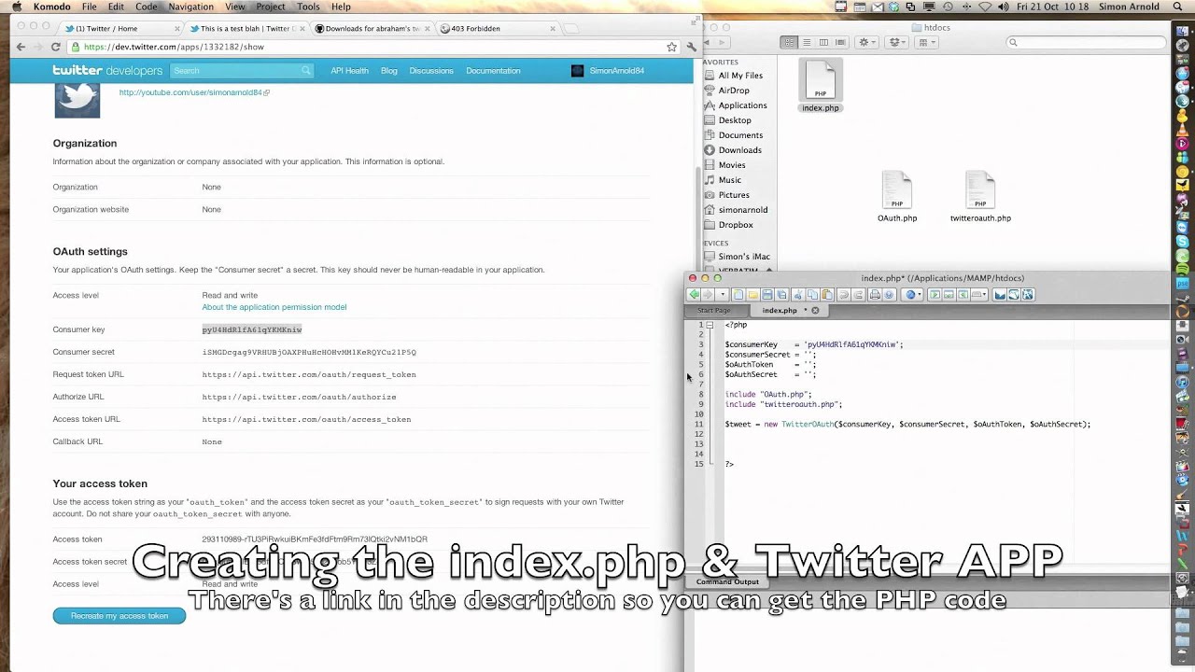Open Applications in Finder sidebar
Screen dimensions: 1195x672
742,105
